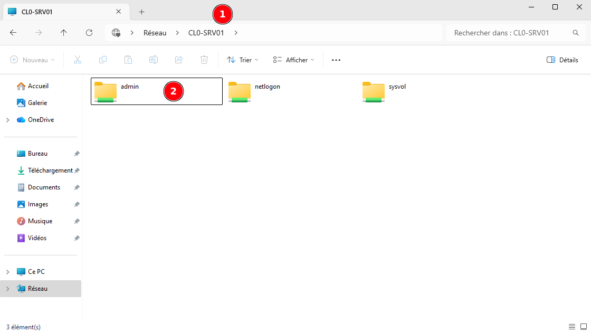Expand the OneDrive tree node
Image resolution: width=591 pixels, height=333 pixels.
(x=7, y=120)
